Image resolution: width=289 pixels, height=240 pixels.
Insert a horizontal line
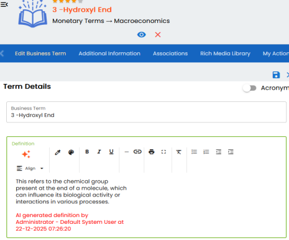point(127,152)
